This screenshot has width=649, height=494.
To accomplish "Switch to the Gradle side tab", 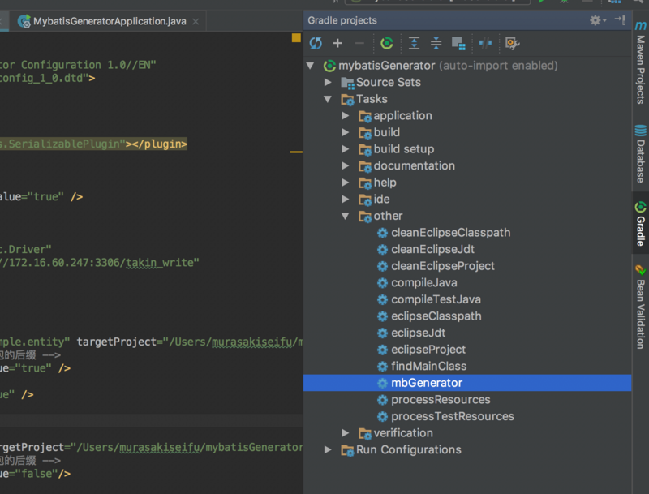I will 640,224.
